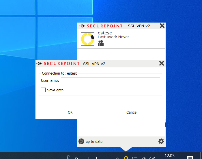Select the estesc connection name

pos(105,33)
